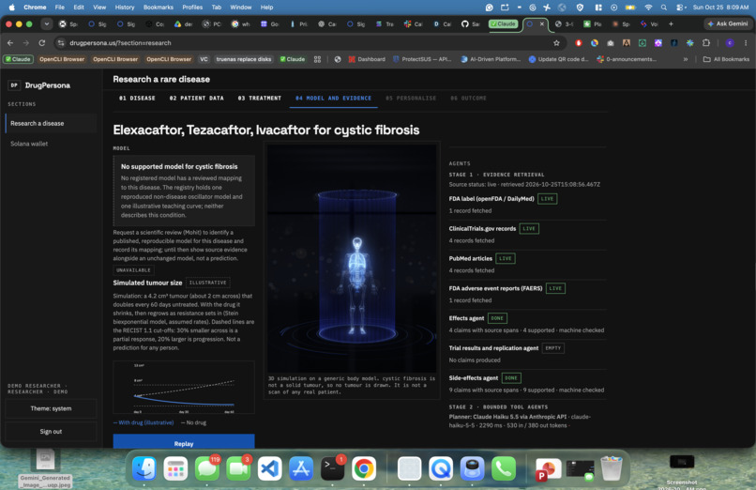Bookmark this page with the star icon

556,43
